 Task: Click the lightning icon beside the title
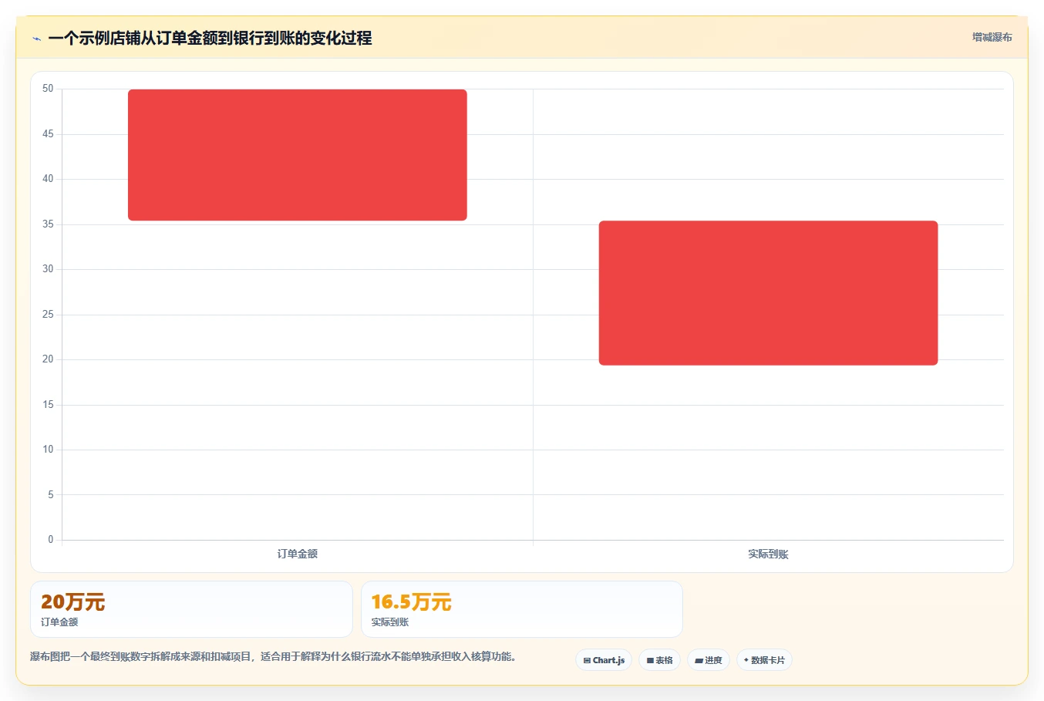pyautogui.click(x=36, y=39)
